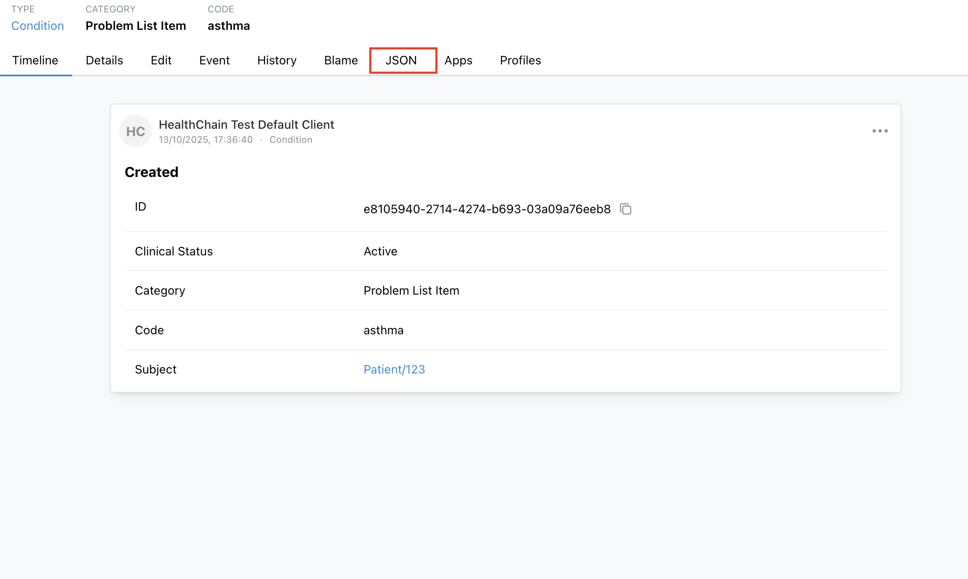
Task: Click the Condition label beside timestamp
Action: pyautogui.click(x=291, y=139)
